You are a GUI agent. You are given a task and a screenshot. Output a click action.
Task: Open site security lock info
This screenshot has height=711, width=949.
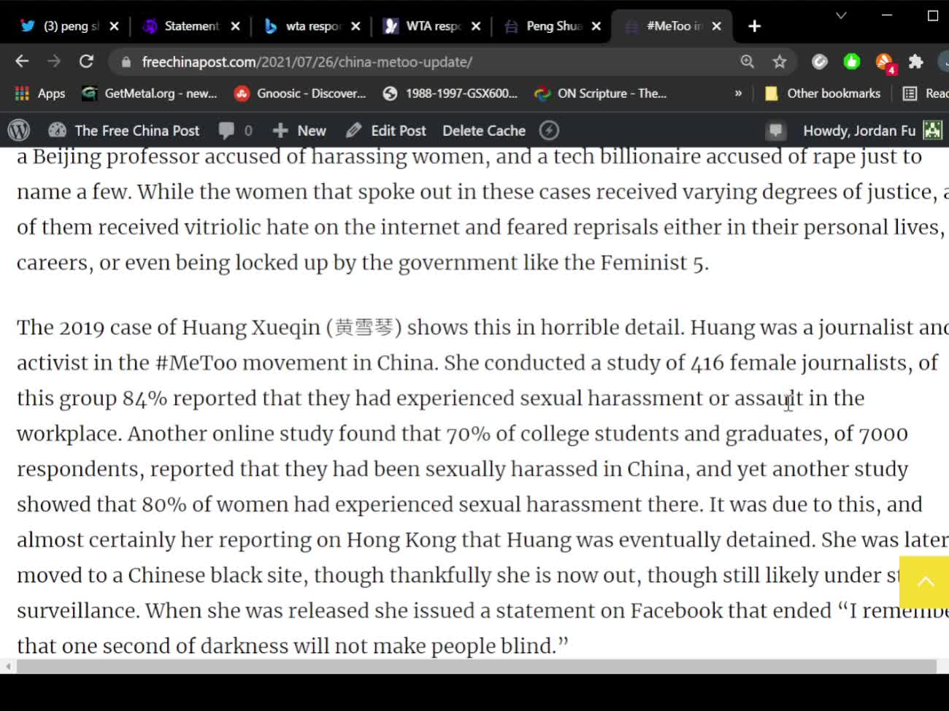(126, 63)
